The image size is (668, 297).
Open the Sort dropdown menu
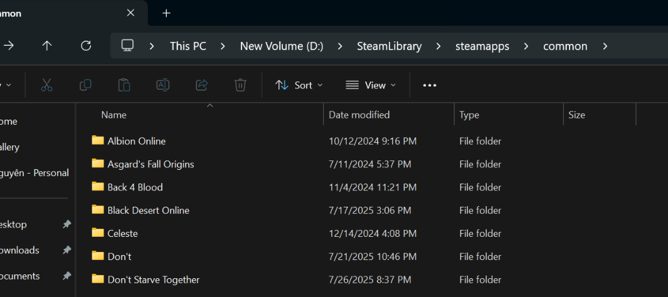(299, 85)
